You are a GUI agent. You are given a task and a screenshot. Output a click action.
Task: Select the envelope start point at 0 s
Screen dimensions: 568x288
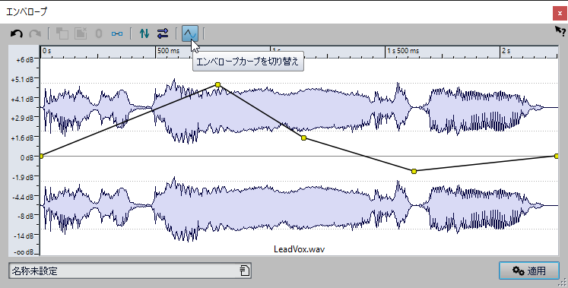pyautogui.click(x=41, y=156)
